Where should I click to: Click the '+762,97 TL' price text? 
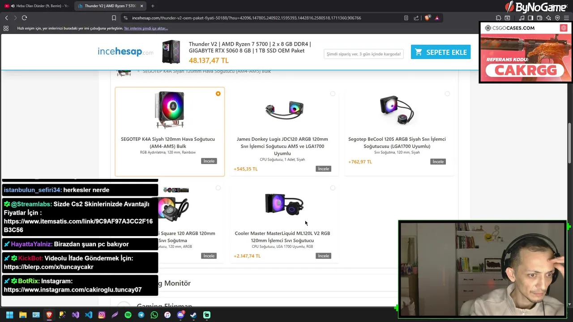pyautogui.click(x=360, y=162)
